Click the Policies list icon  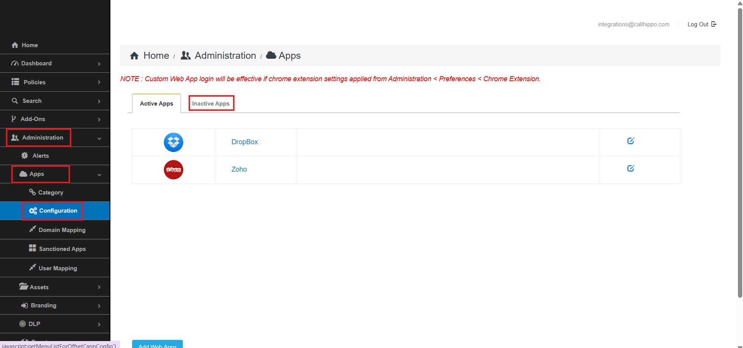[15, 82]
